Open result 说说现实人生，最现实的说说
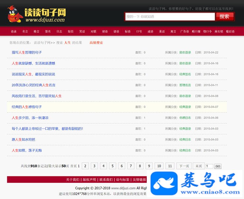 tap(33, 74)
